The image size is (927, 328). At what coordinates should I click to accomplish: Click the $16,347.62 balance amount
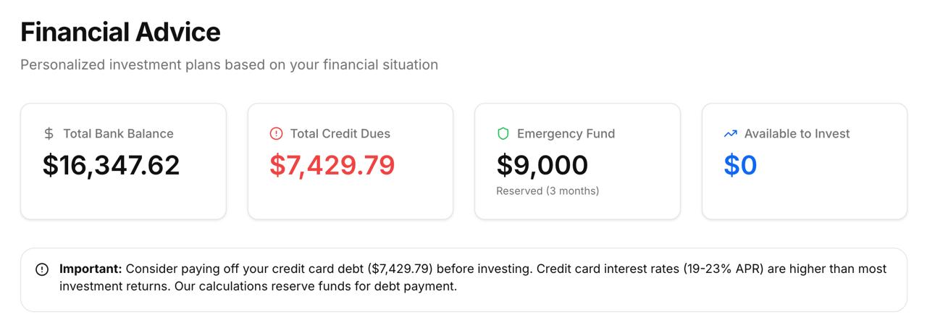111,165
